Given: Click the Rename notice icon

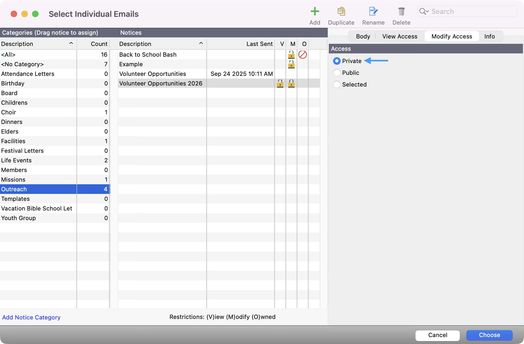Looking at the screenshot, I should (x=373, y=11).
